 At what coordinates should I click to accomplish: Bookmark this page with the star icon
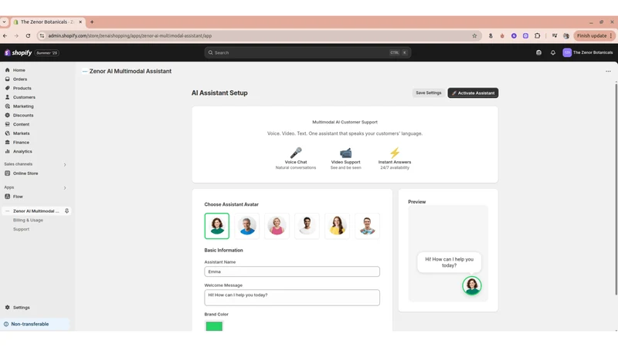(x=474, y=35)
